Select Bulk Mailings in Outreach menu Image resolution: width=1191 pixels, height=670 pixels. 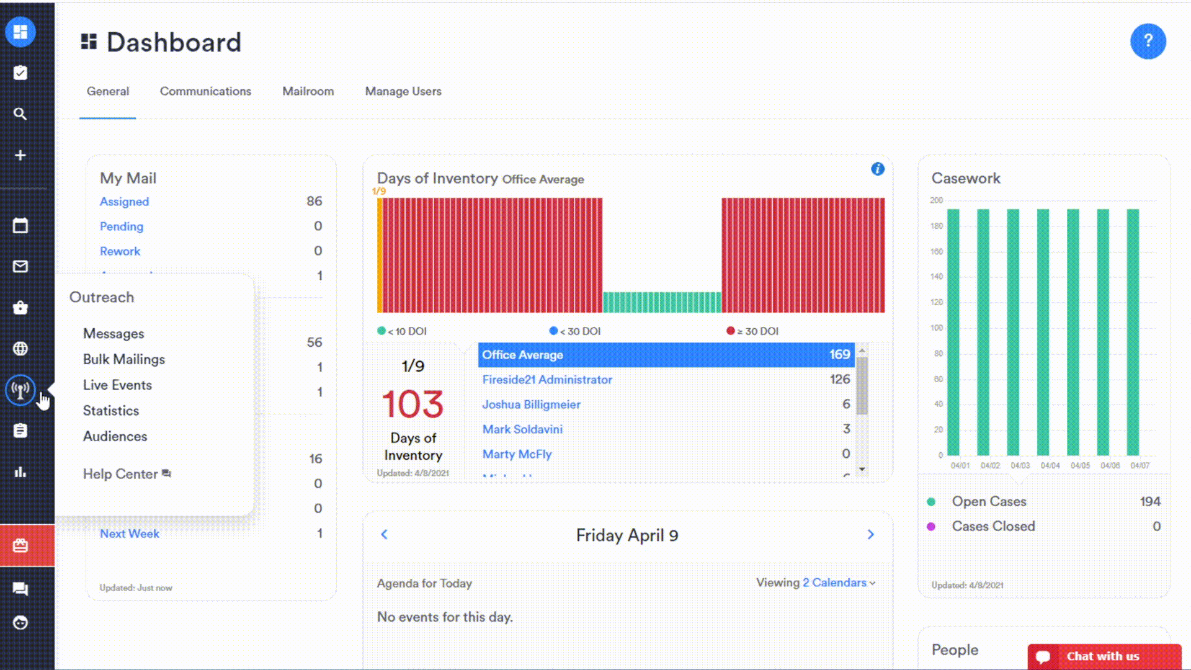tap(124, 359)
